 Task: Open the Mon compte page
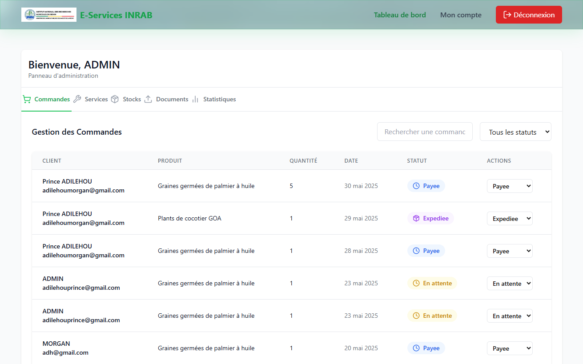tap(461, 15)
